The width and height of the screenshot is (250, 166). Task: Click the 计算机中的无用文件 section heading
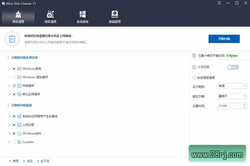tap(25, 58)
